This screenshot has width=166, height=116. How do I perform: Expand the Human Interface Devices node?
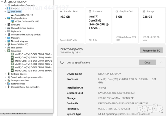[5, 28]
